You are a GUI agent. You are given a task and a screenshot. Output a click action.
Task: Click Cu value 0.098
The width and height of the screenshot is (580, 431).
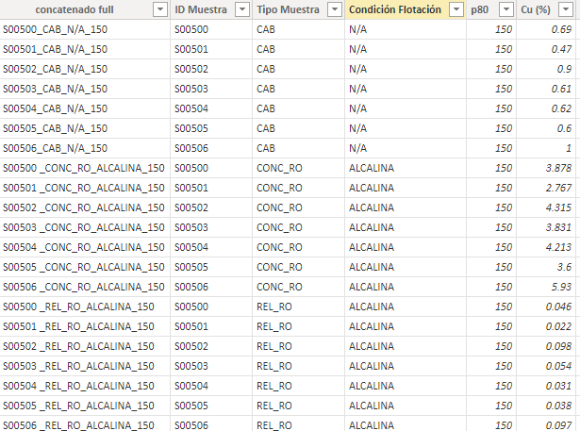pos(546,346)
